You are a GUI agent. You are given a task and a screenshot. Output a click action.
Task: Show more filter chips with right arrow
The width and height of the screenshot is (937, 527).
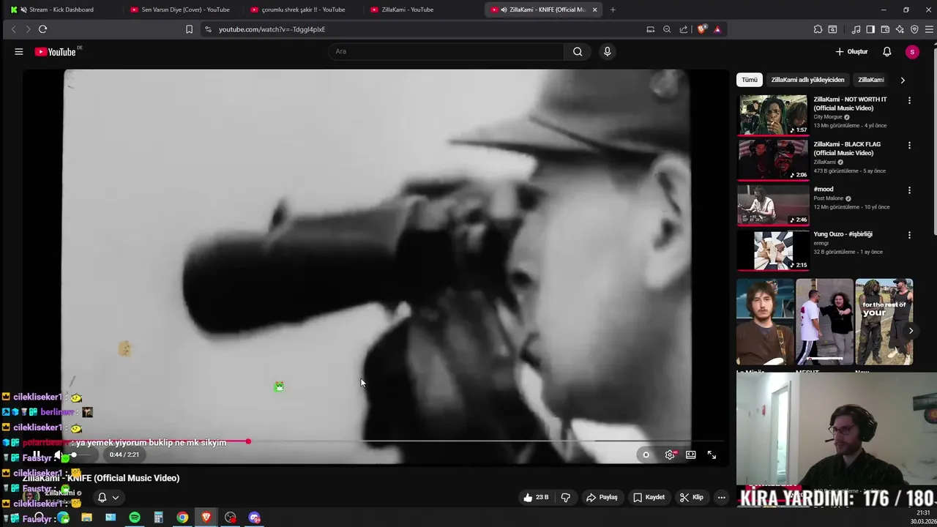tap(902, 80)
